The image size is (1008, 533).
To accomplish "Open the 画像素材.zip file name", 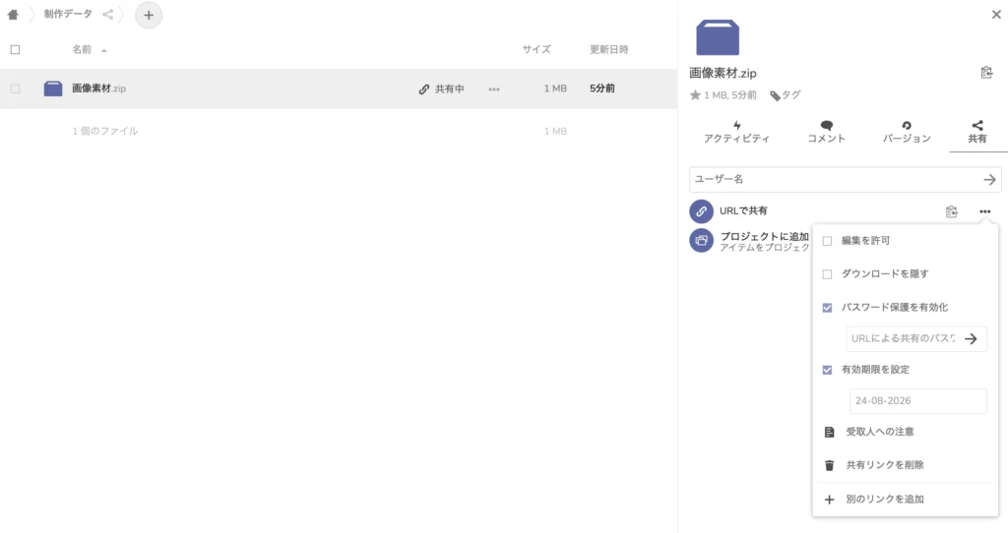I will (98, 88).
